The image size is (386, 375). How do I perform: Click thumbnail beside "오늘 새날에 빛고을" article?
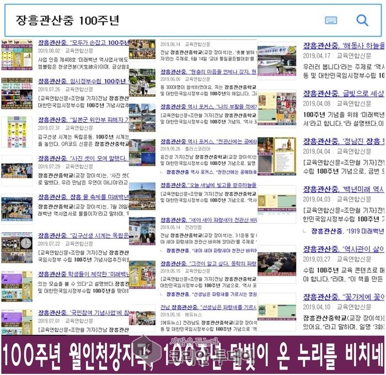click(x=142, y=196)
